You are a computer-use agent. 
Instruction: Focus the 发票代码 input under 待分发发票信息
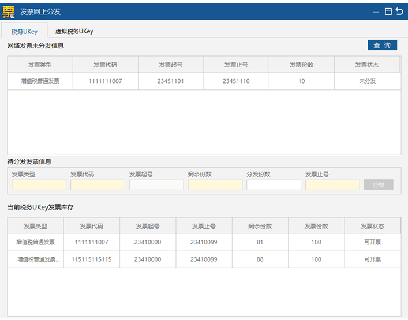[98, 185]
